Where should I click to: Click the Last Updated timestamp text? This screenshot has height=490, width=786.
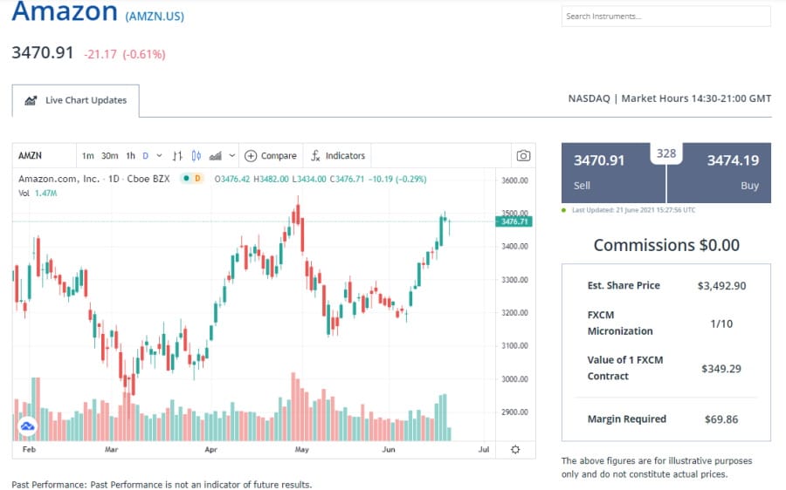(634, 210)
